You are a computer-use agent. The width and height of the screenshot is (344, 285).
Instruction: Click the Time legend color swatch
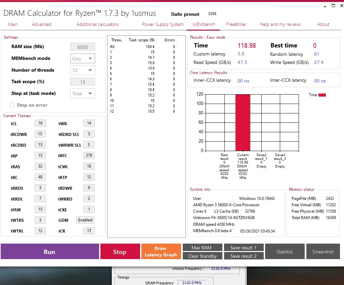coord(322,95)
